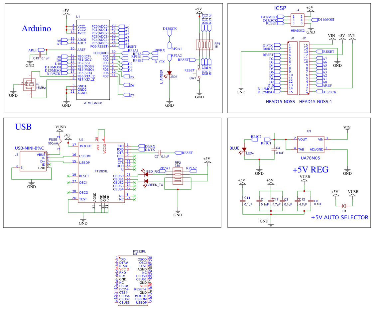Click the 500mA FUSE symbol
Screen dimensions: 374x309
click(60, 142)
